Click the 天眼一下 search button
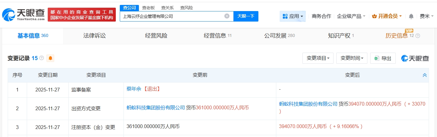The height and width of the screenshot is (137, 437). click(x=246, y=16)
